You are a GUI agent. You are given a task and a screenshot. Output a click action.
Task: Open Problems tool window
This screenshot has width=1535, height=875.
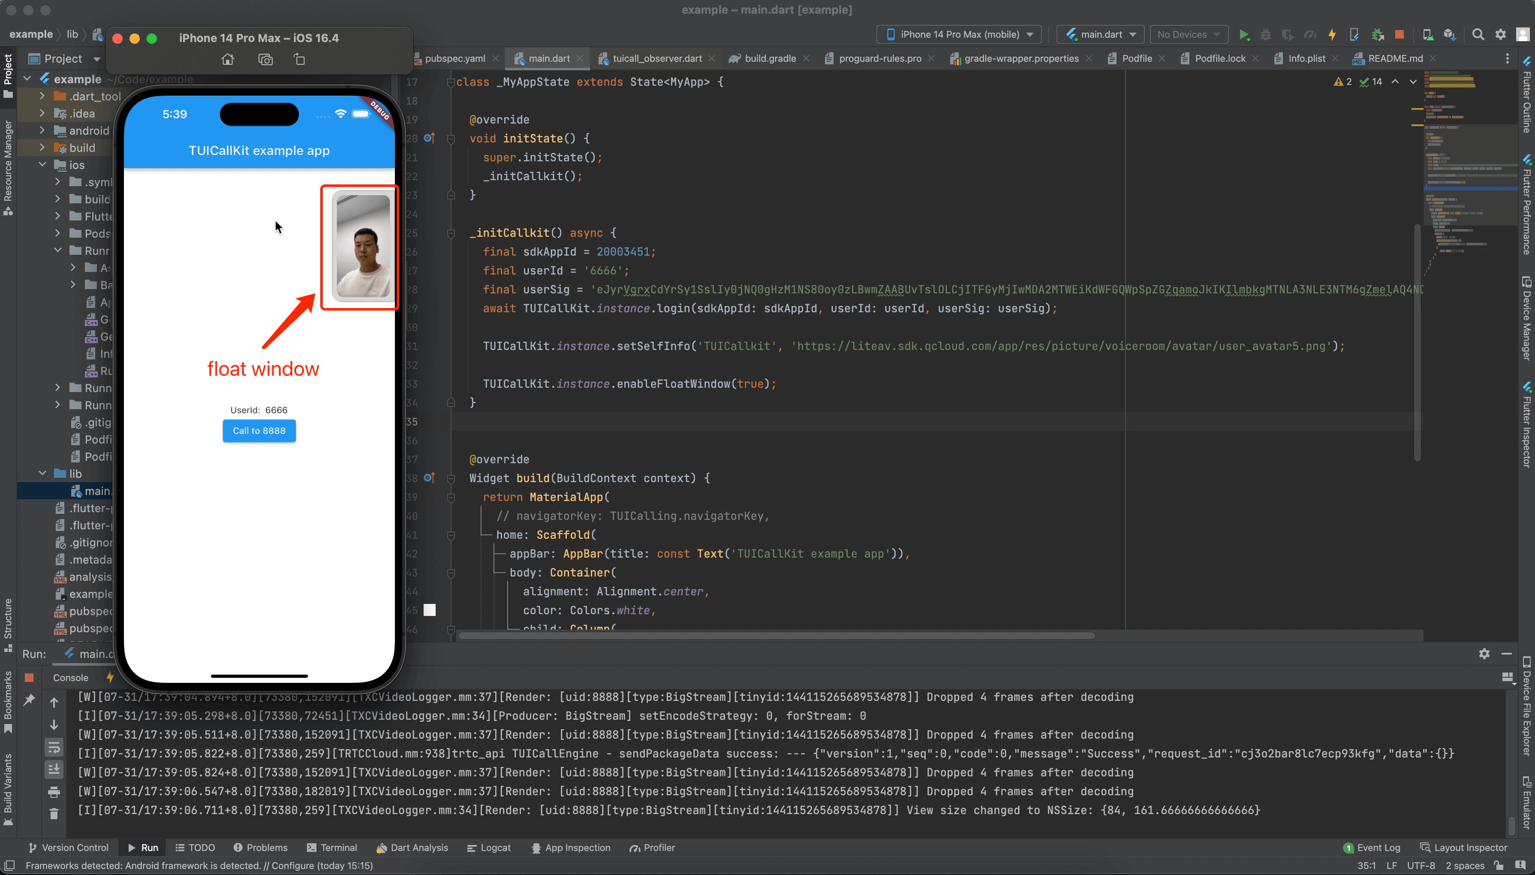tap(260, 848)
